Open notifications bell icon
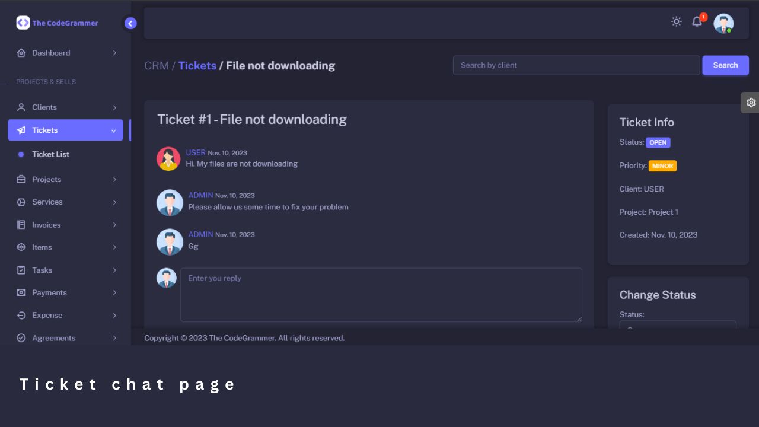759x427 pixels. (697, 21)
